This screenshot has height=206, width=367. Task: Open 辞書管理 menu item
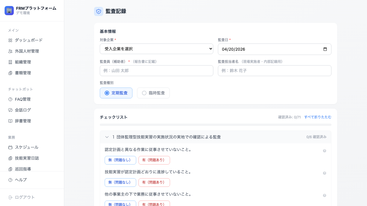point(32,121)
